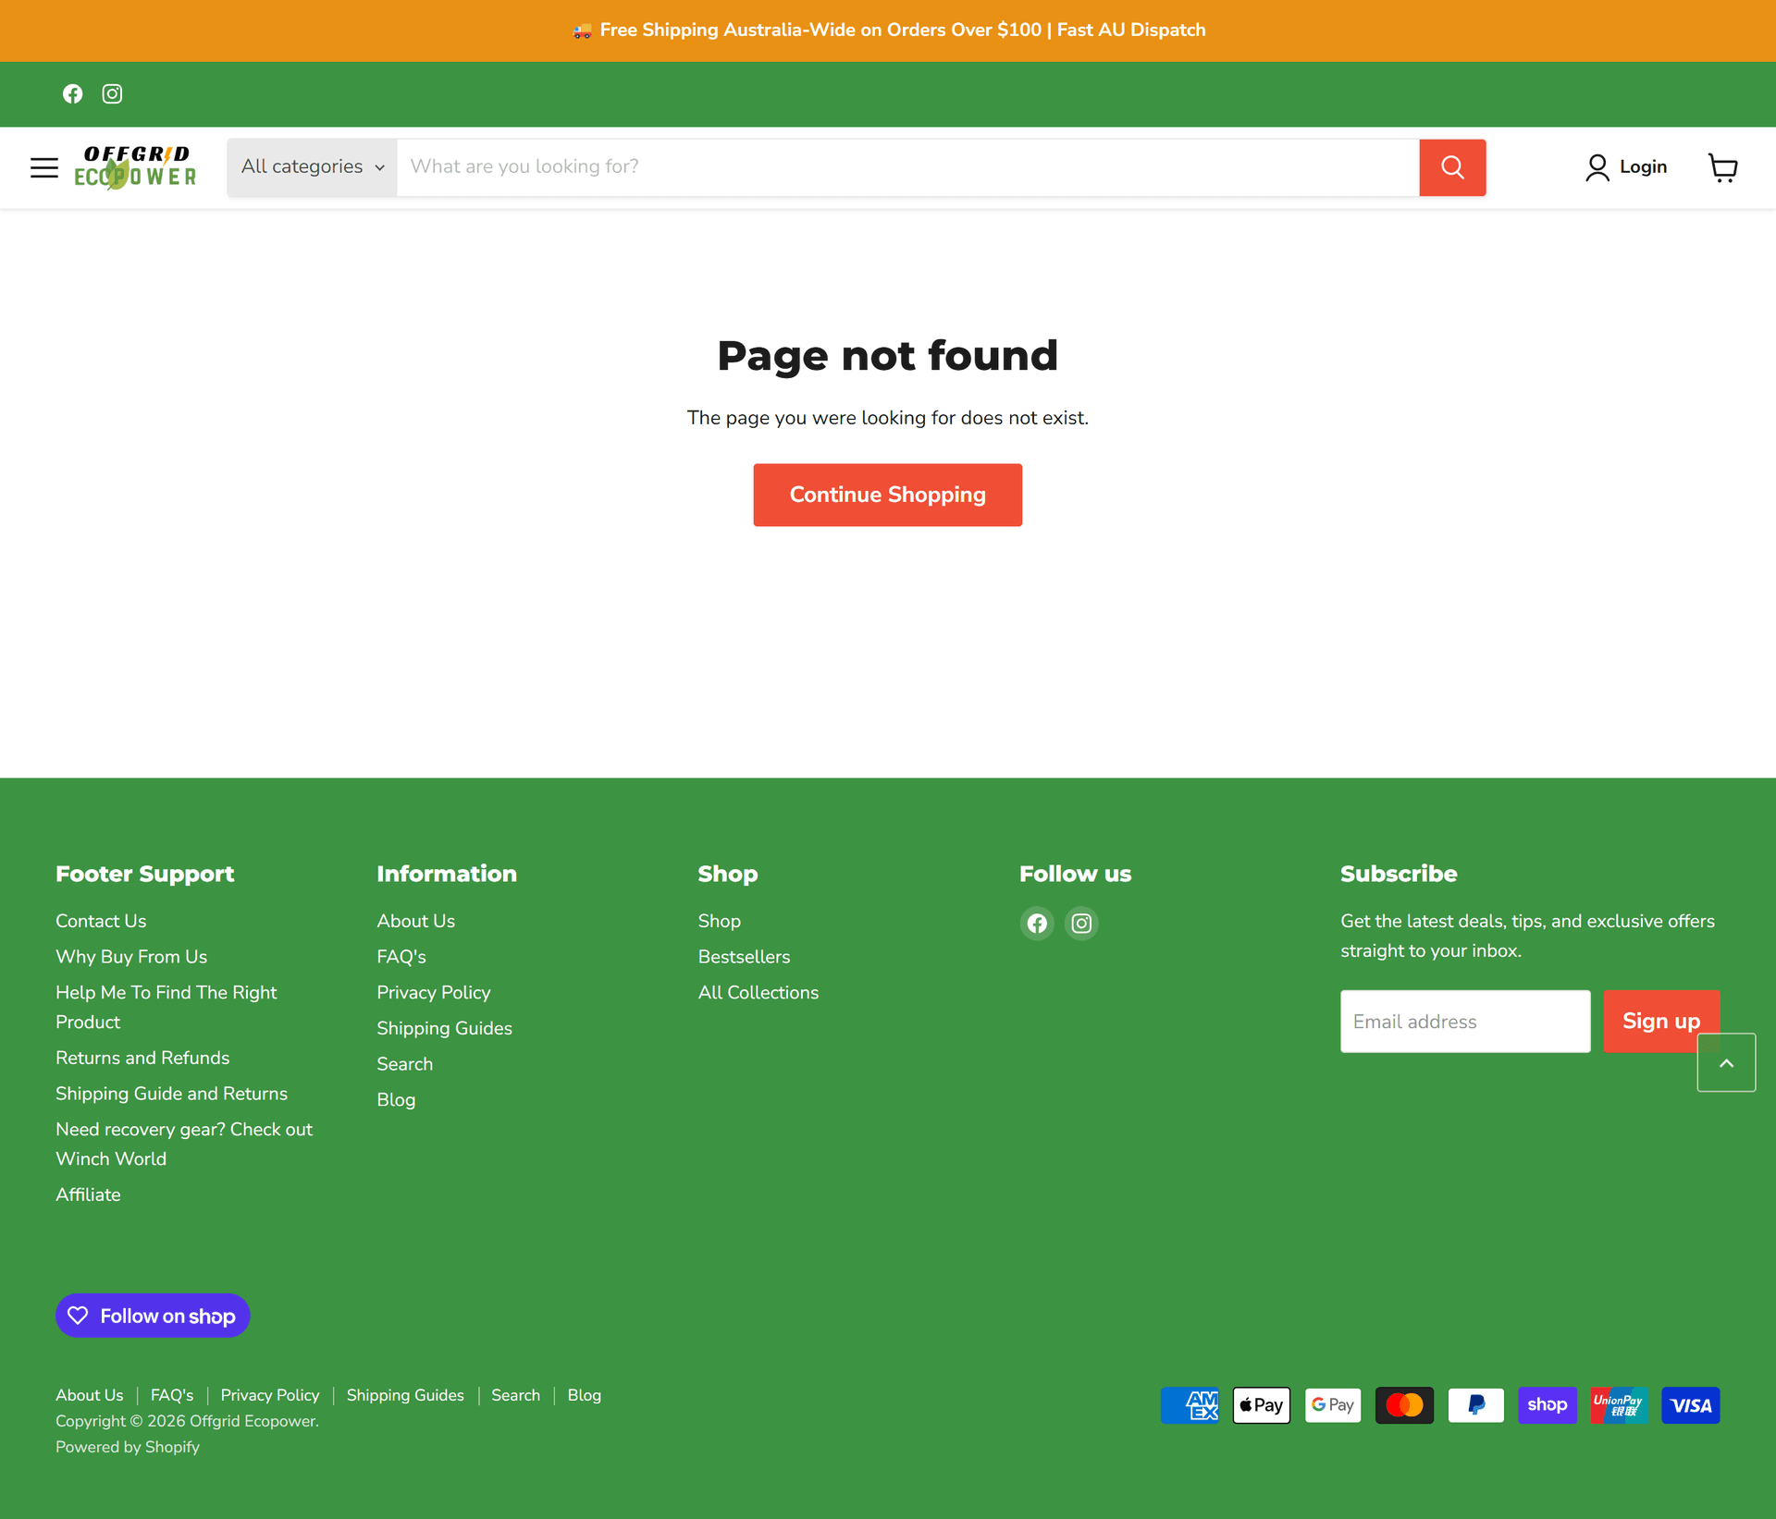Open Blog in the bottom footer bar
The height and width of the screenshot is (1519, 1776).
(x=584, y=1395)
